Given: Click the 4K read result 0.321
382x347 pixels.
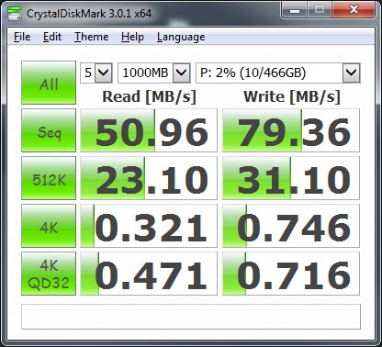Looking at the screenshot, I should (149, 226).
